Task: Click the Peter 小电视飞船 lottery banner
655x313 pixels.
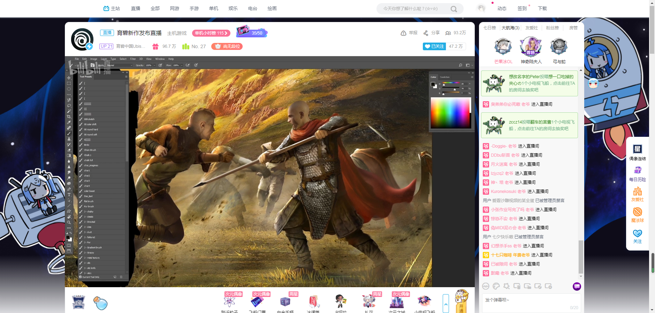Action: coord(529,83)
